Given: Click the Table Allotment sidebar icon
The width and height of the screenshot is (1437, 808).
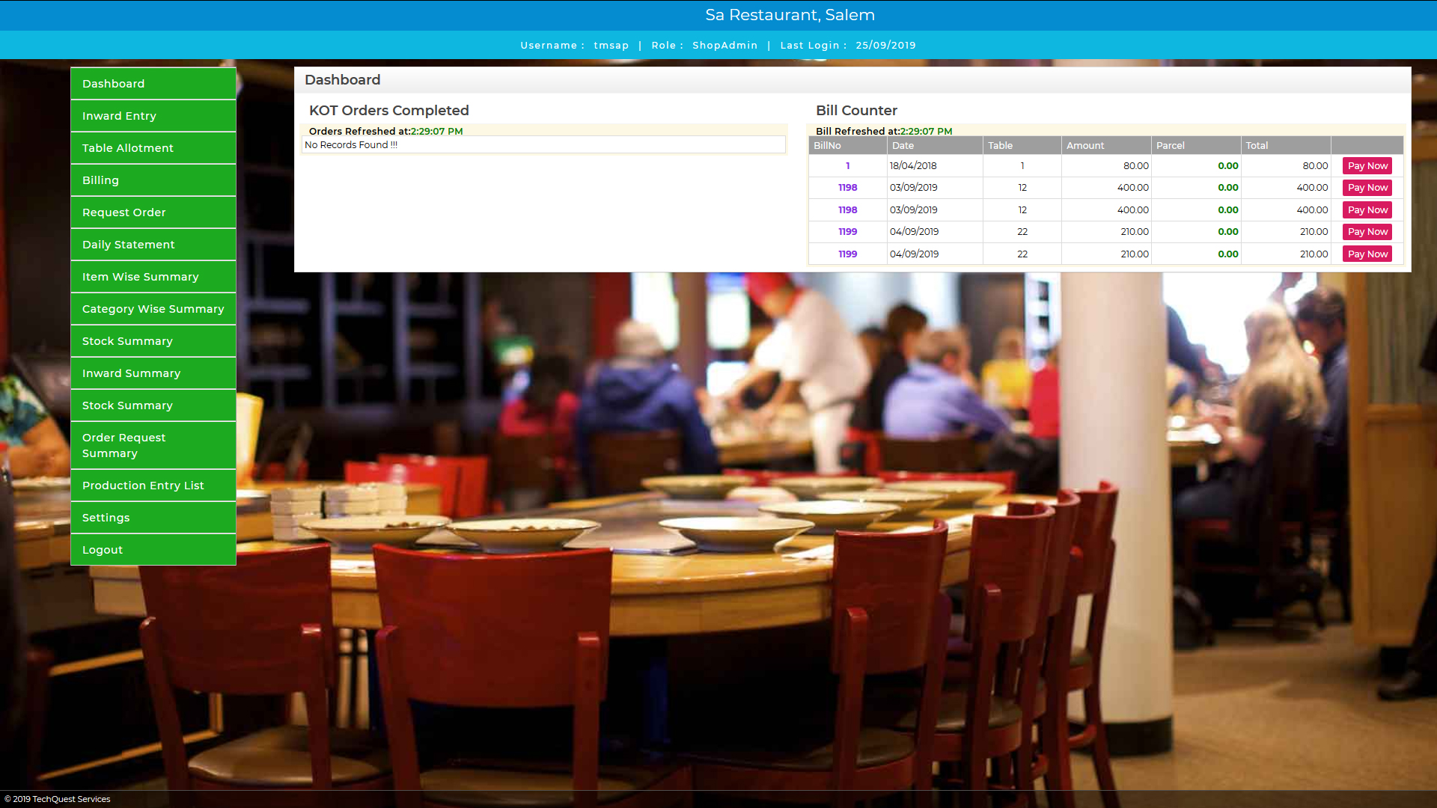Looking at the screenshot, I should tap(152, 147).
